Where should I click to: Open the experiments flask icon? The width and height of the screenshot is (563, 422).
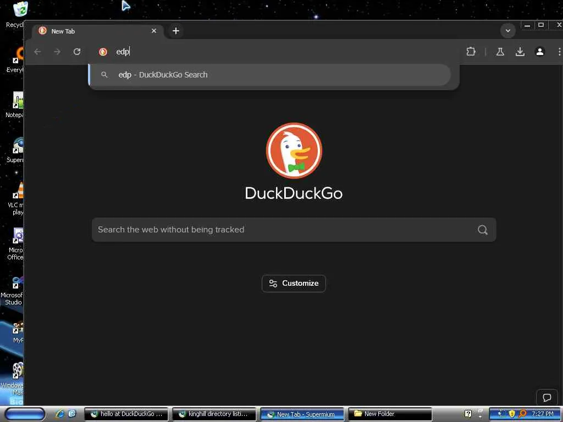[500, 52]
